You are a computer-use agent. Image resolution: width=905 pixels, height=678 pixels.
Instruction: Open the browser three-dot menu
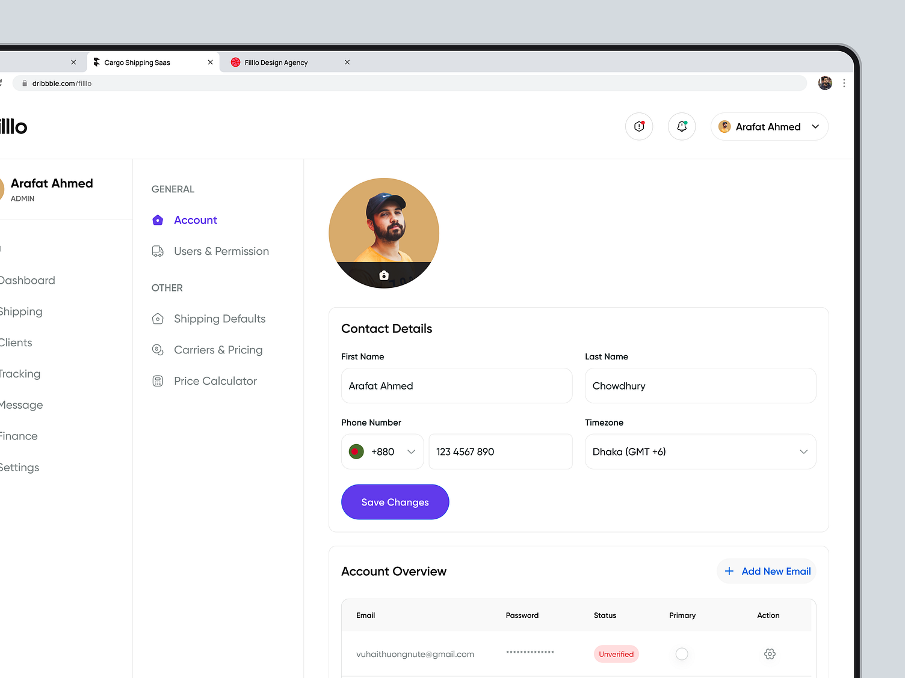click(844, 83)
